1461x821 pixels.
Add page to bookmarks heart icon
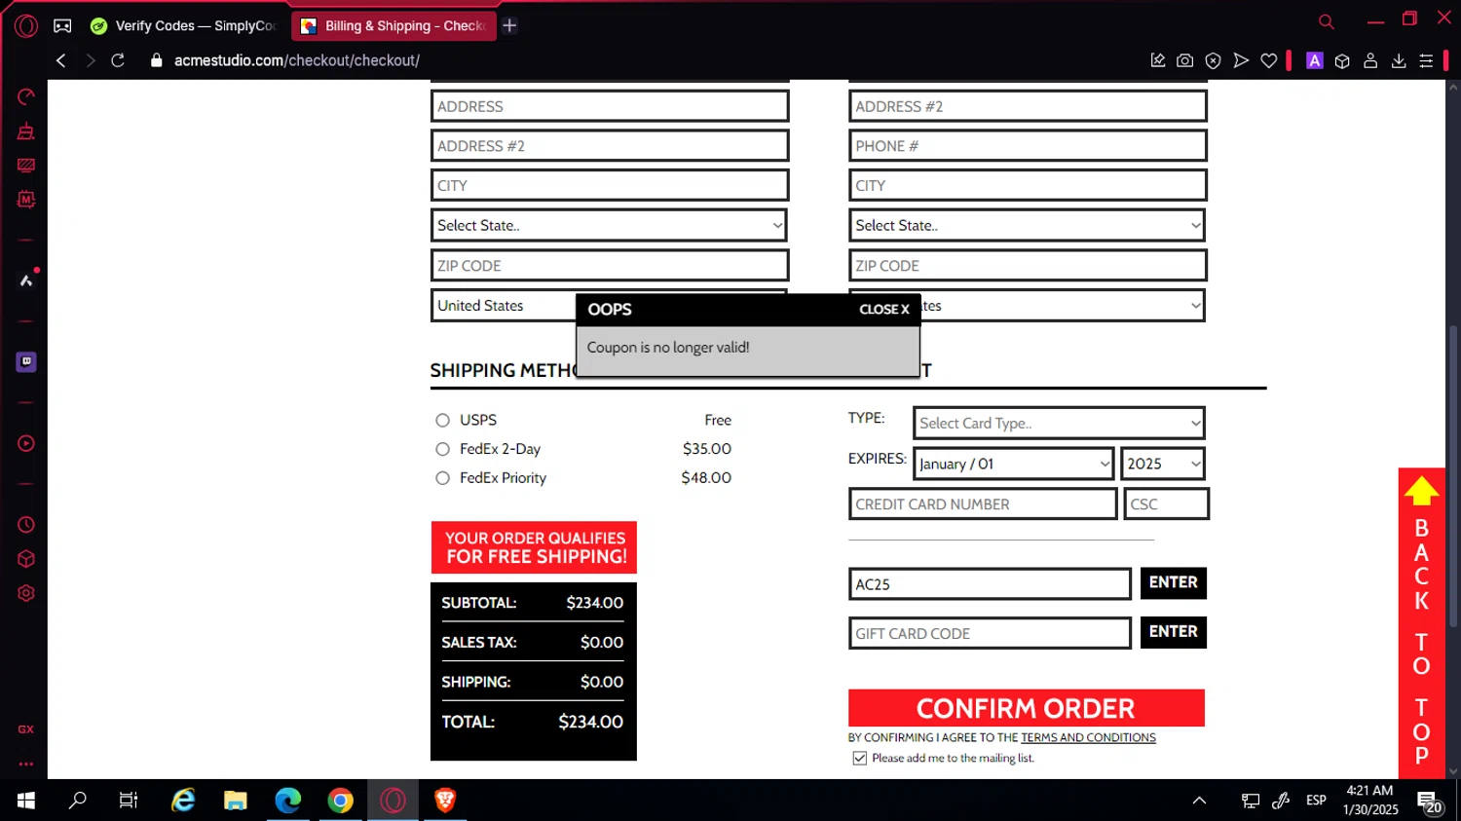point(1268,60)
